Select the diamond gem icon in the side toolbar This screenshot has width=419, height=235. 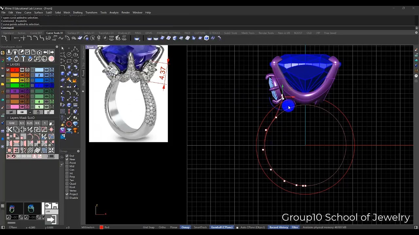pos(75,124)
